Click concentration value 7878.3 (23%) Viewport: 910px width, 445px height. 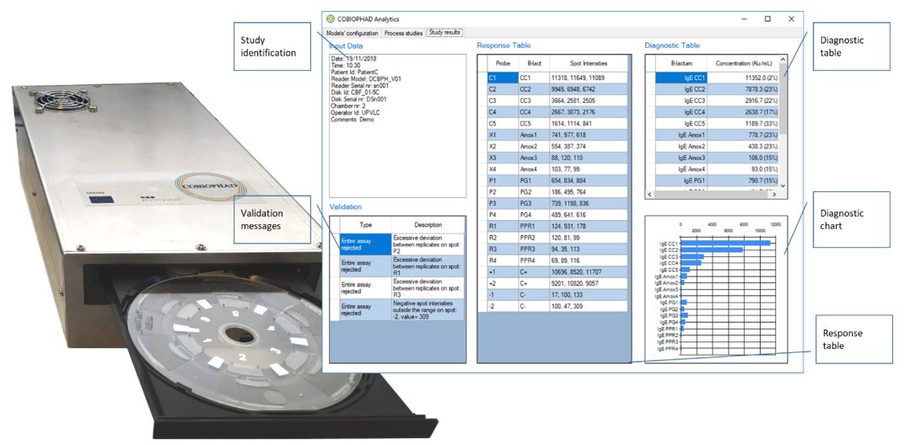pos(743,88)
